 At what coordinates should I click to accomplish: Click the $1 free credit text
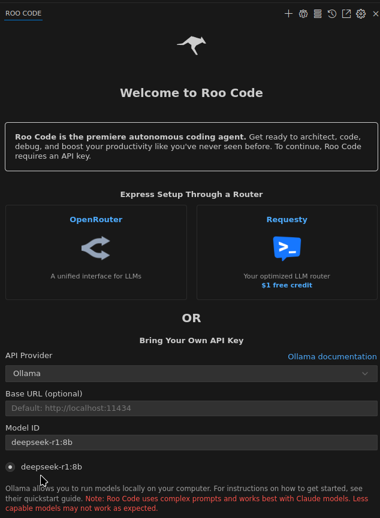click(286, 285)
